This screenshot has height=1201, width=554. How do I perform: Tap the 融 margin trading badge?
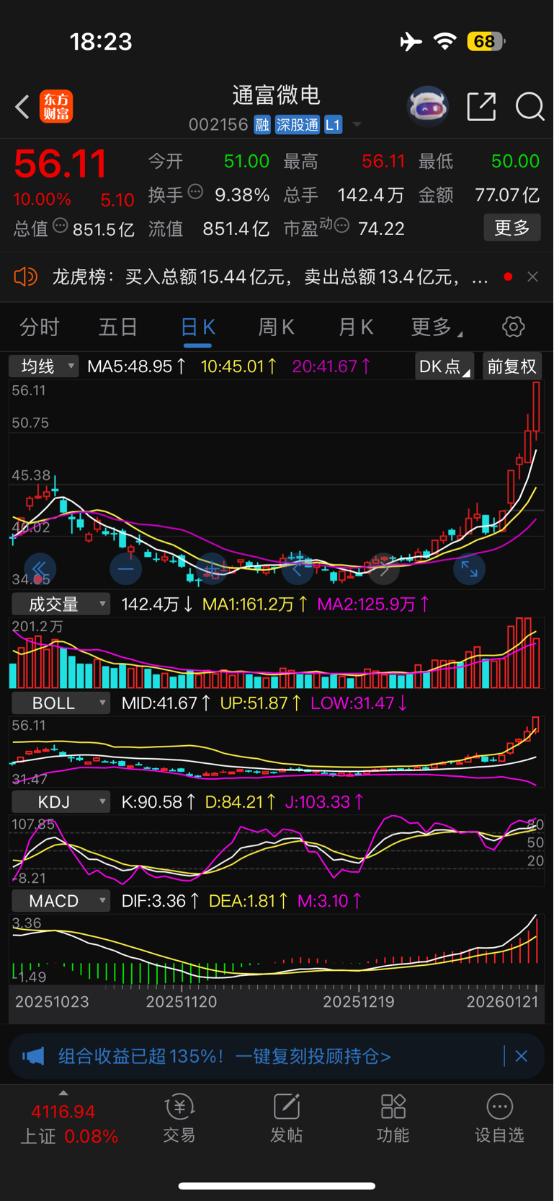pyautogui.click(x=262, y=125)
